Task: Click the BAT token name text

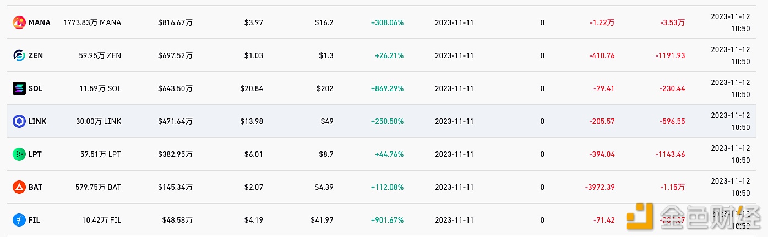Action: coord(36,187)
